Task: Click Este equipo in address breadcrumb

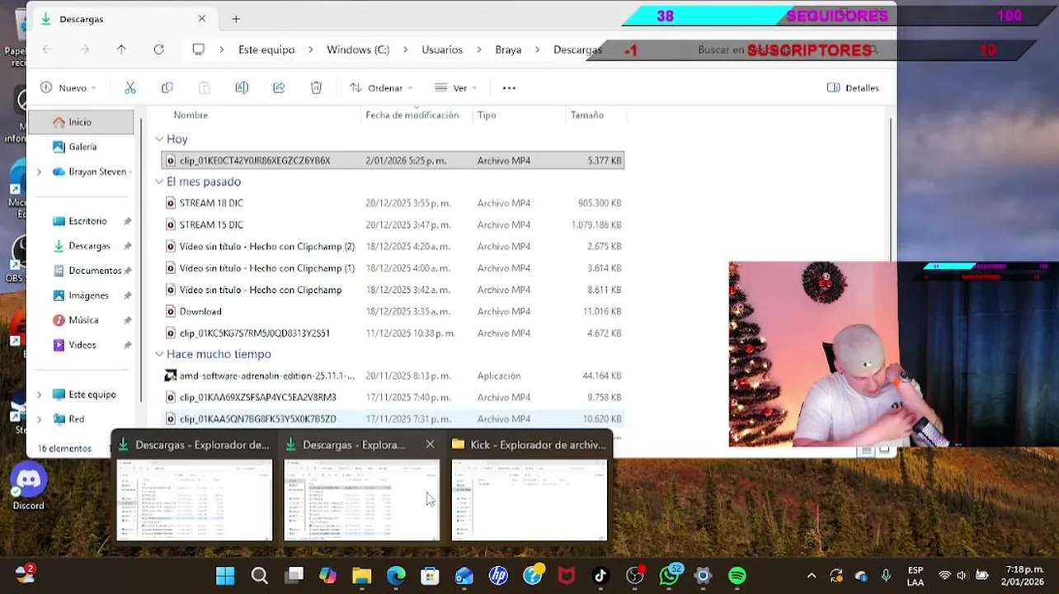Action: [x=266, y=49]
